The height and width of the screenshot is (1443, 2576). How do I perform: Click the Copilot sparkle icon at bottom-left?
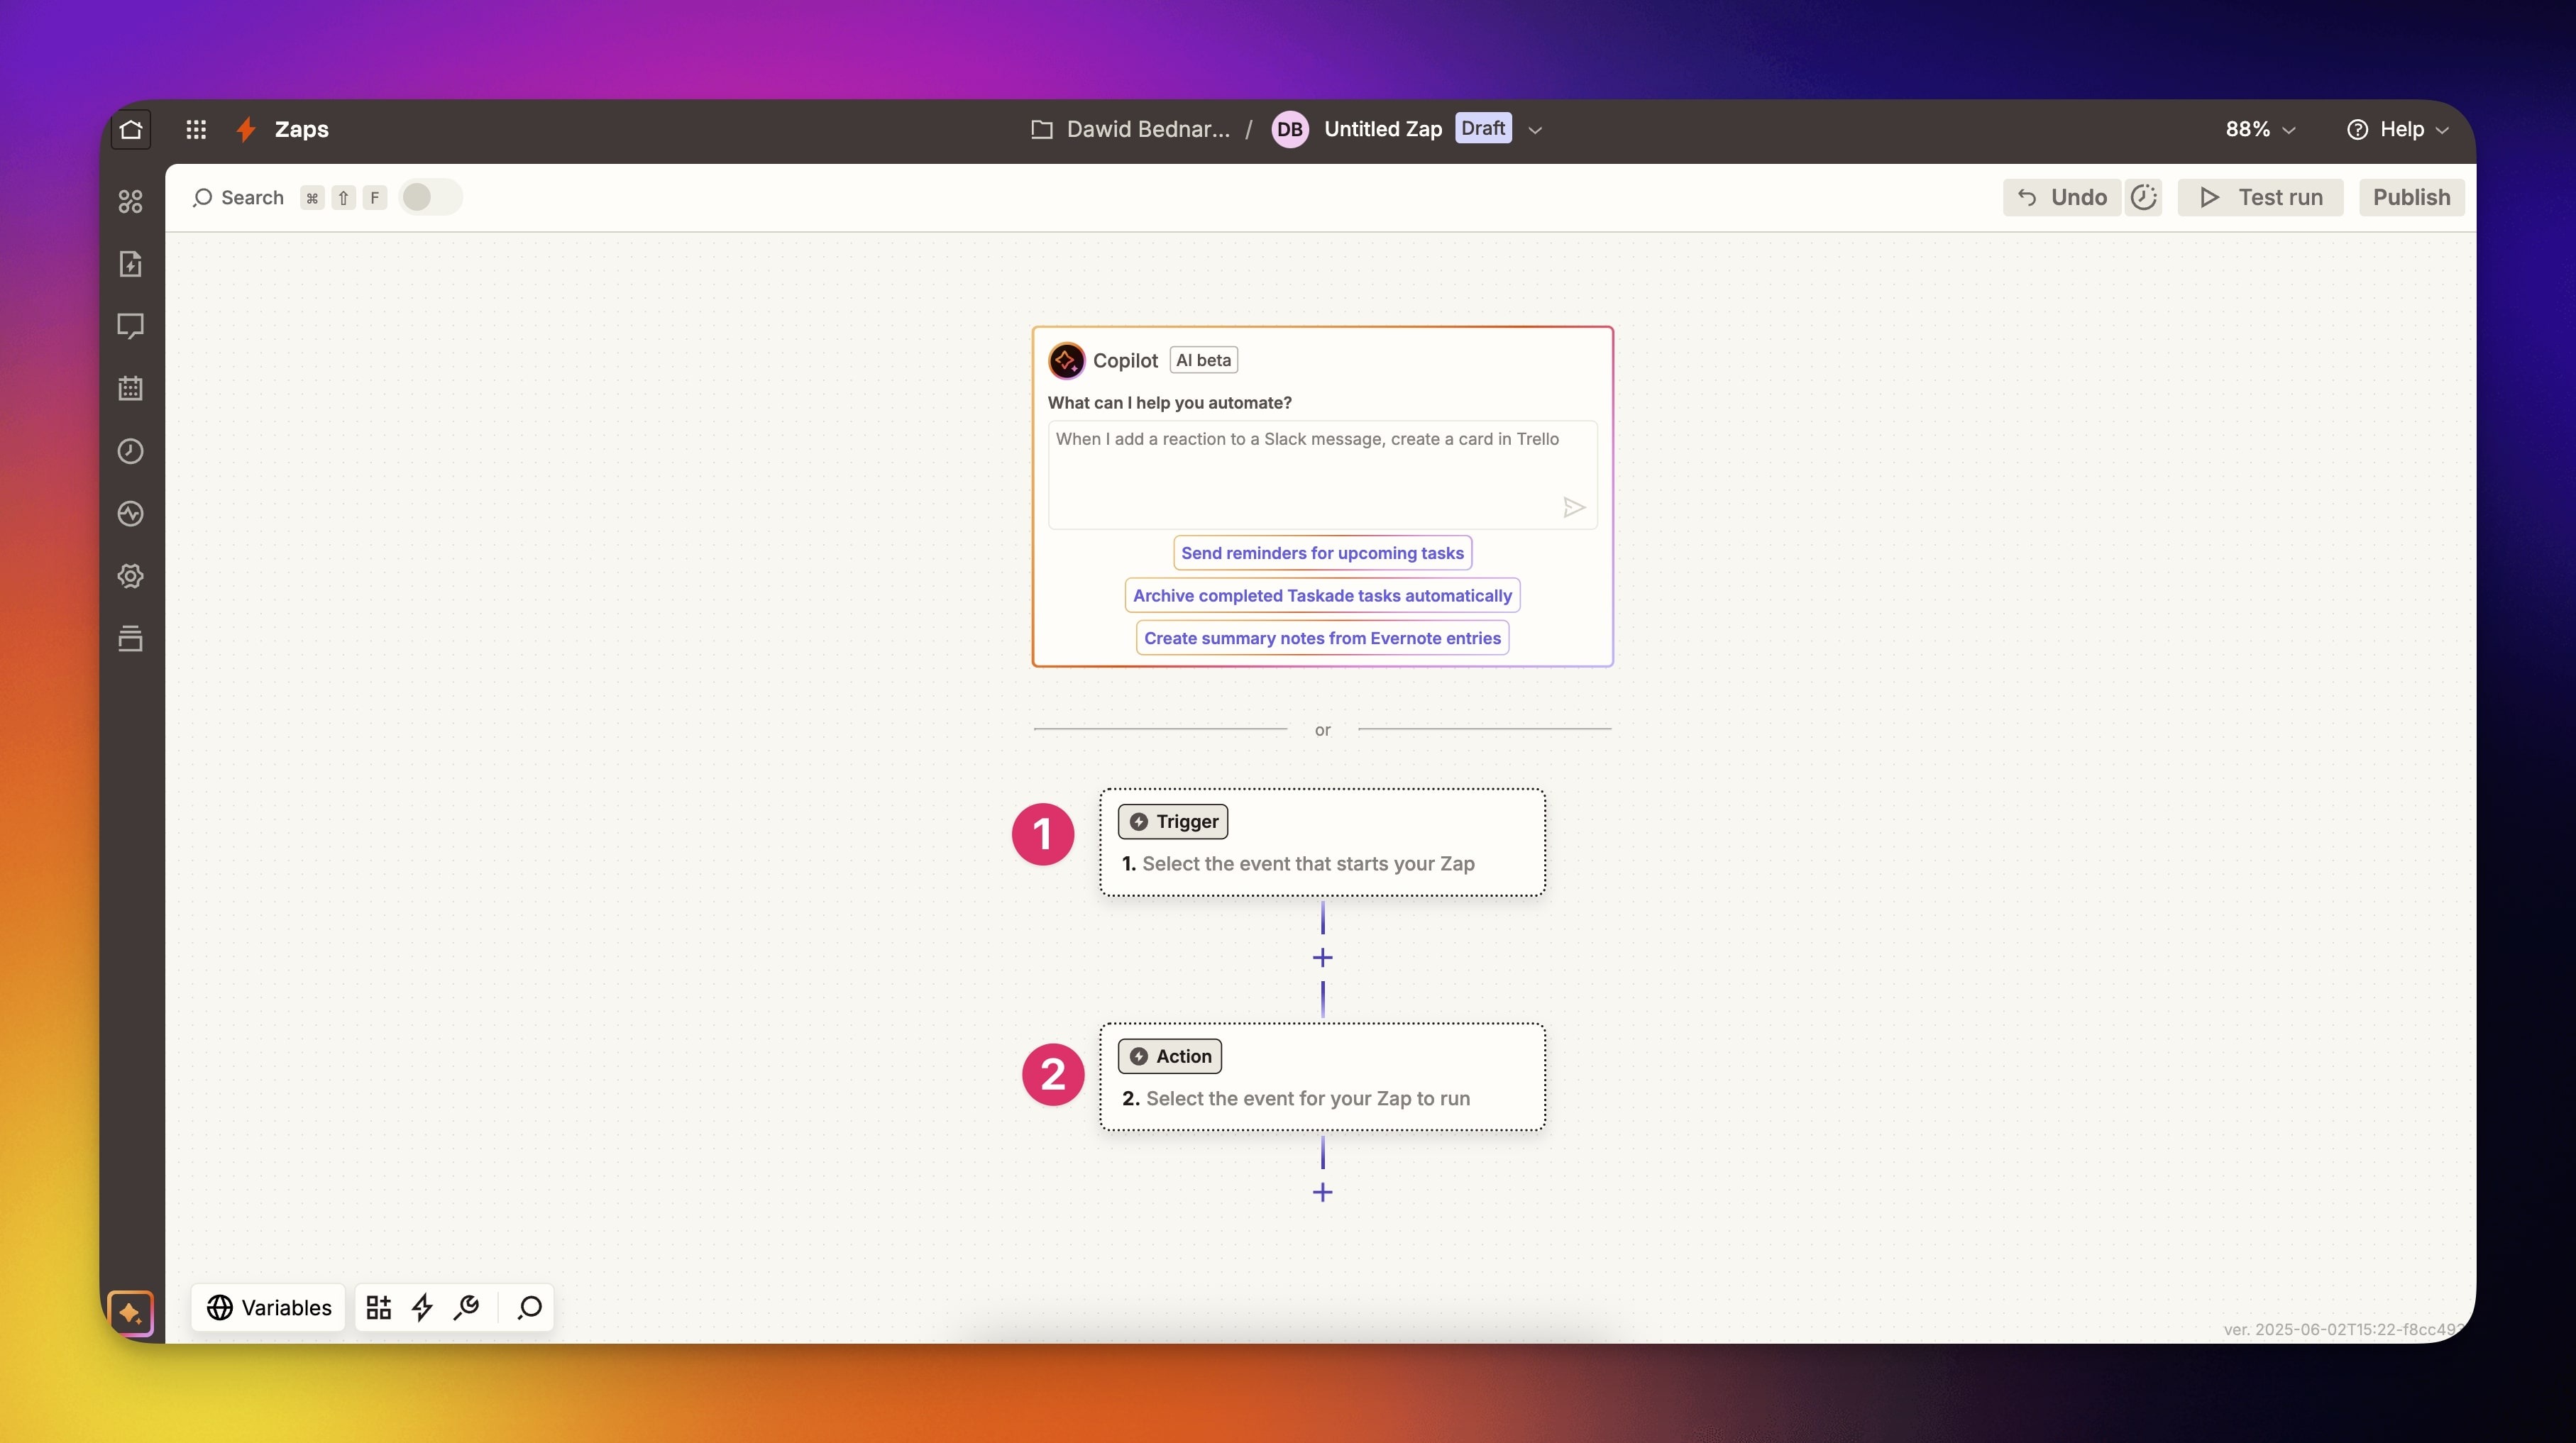coord(131,1312)
